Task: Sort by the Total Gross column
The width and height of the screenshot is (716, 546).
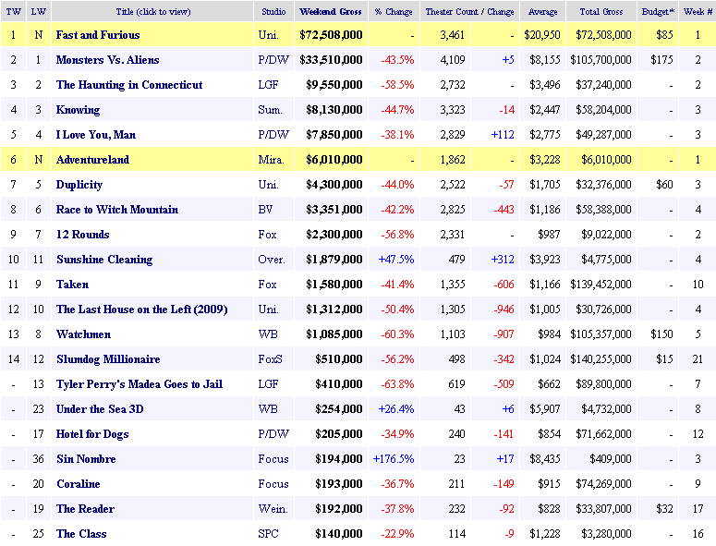Action: point(603,12)
